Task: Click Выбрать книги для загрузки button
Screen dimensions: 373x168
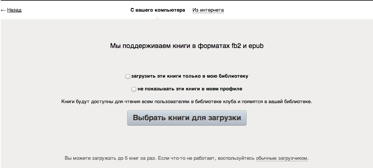Action: pos(187,118)
